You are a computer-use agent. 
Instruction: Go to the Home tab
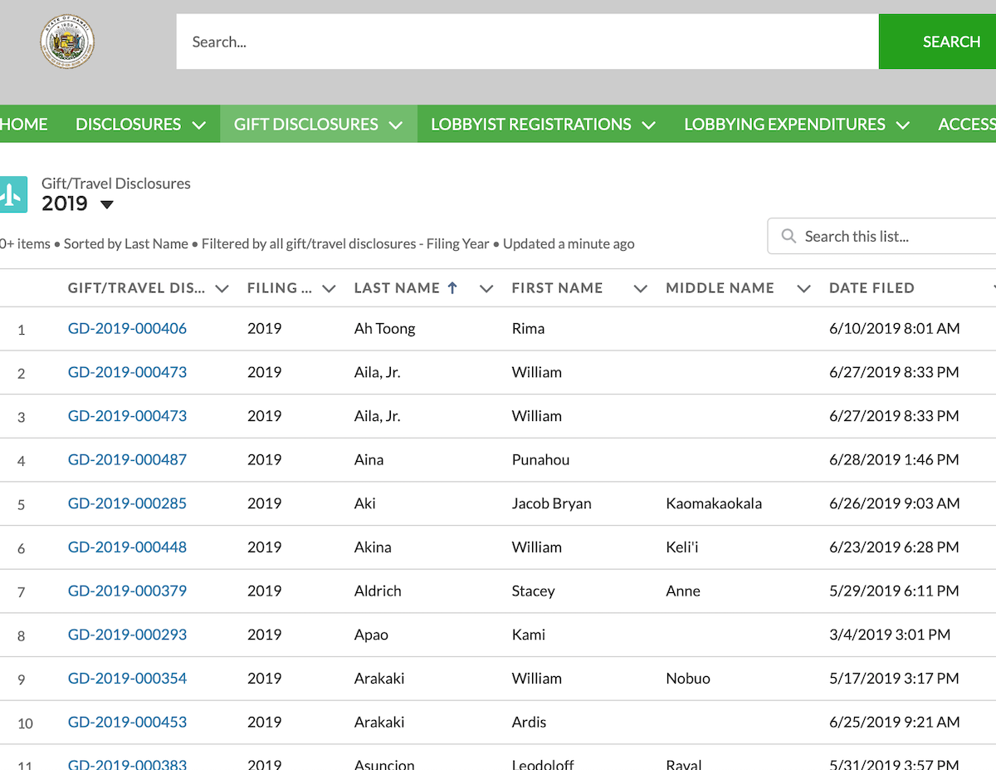pos(24,125)
